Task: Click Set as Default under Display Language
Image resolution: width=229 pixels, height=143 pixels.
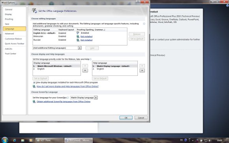Action: point(41,79)
